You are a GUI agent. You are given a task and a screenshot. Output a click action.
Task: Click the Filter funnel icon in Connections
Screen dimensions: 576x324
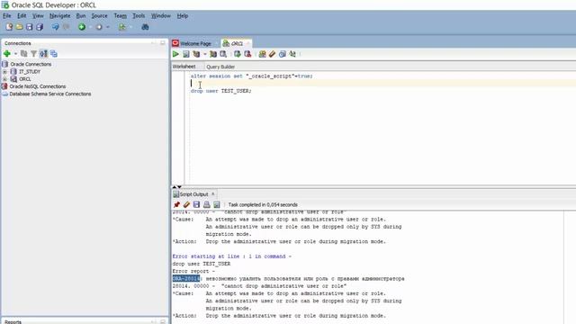point(34,54)
